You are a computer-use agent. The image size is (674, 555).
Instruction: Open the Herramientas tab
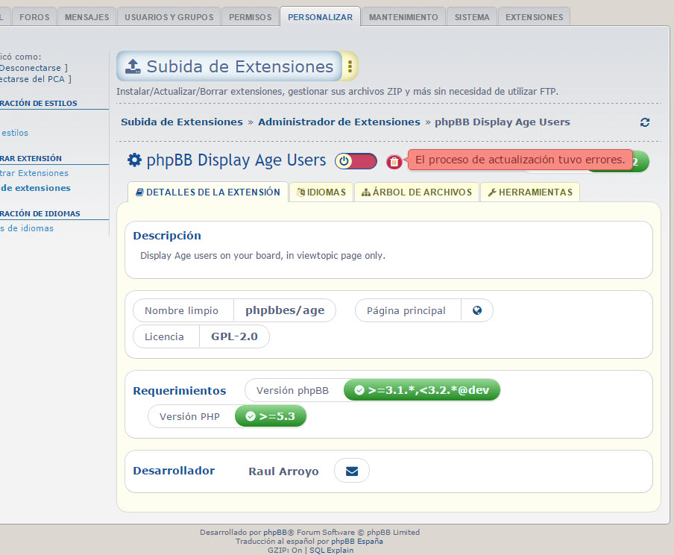coord(529,192)
